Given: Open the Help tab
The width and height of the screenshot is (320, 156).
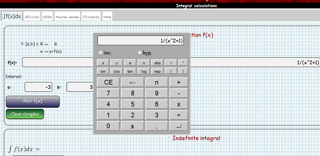Looking at the screenshot, I should (x=107, y=17).
